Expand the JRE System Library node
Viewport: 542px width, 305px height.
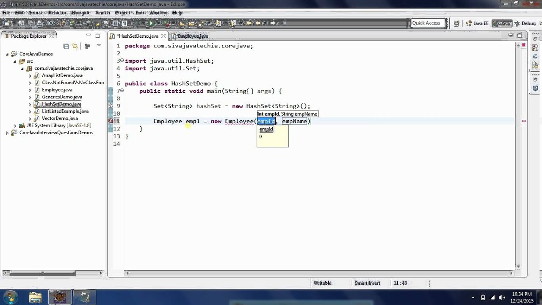pyautogui.click(x=15, y=126)
